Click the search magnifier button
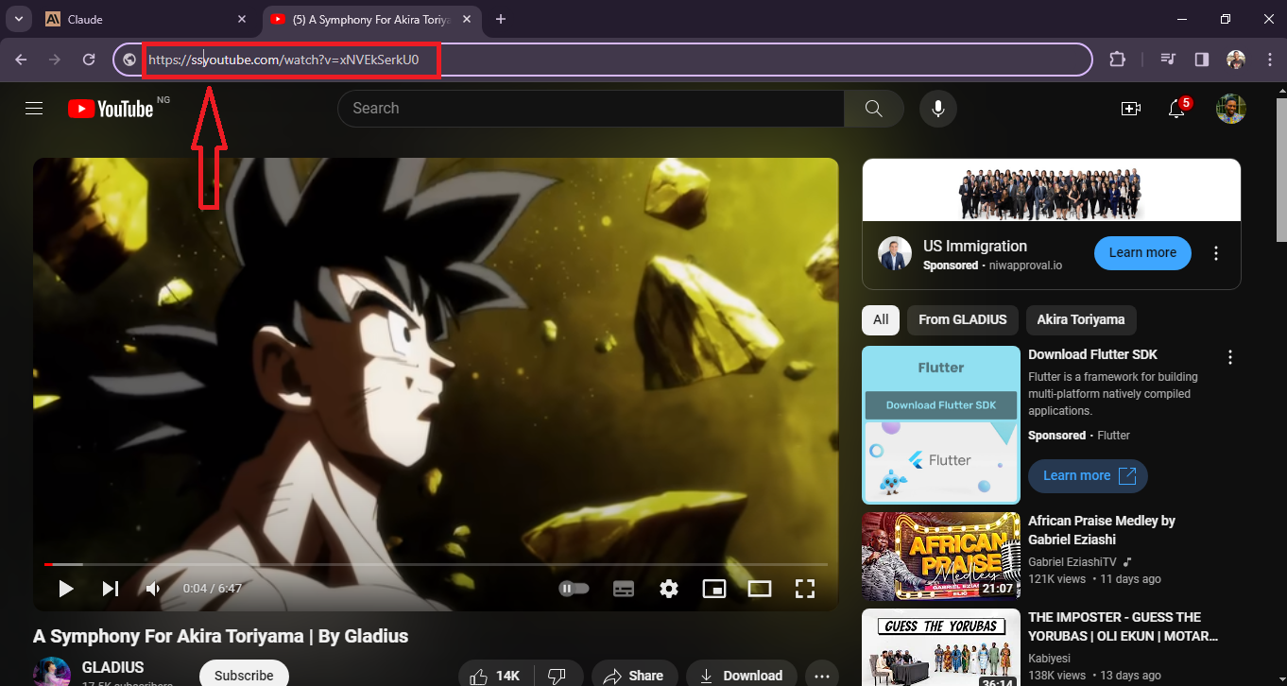 [x=874, y=109]
